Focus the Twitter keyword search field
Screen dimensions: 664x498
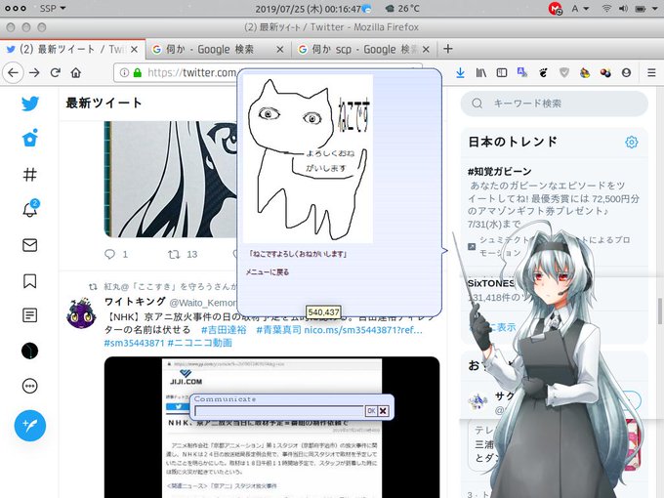click(555, 104)
